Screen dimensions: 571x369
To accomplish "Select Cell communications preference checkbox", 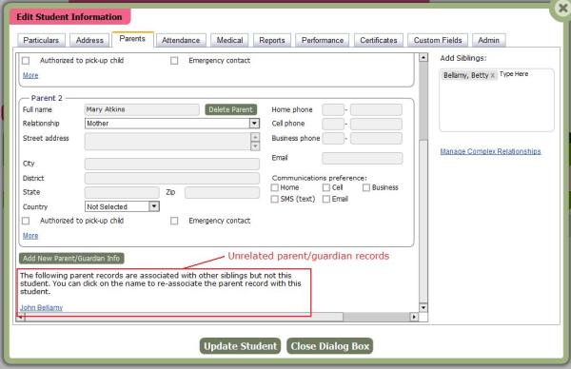I will pos(326,187).
